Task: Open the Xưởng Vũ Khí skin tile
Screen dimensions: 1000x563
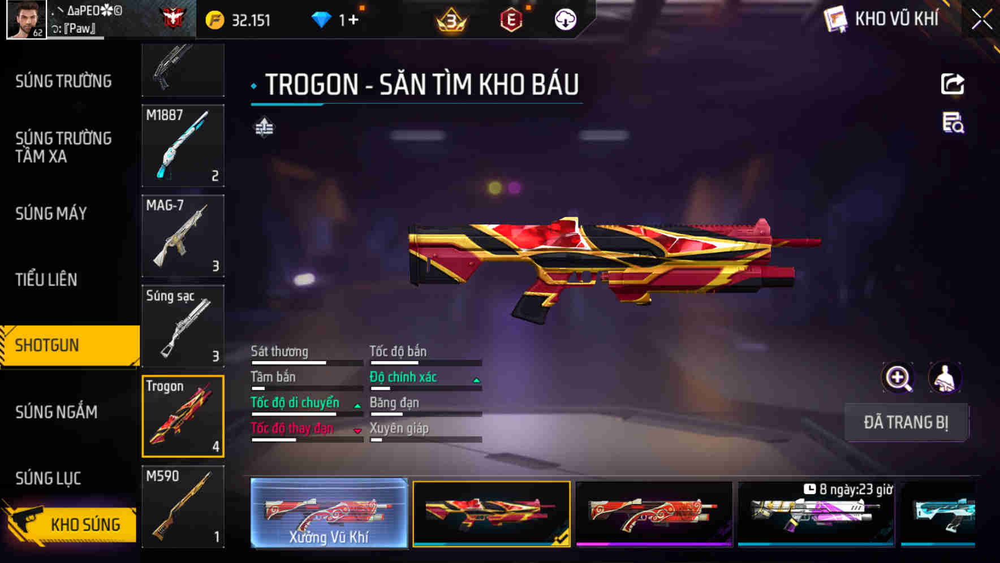Action: (329, 513)
